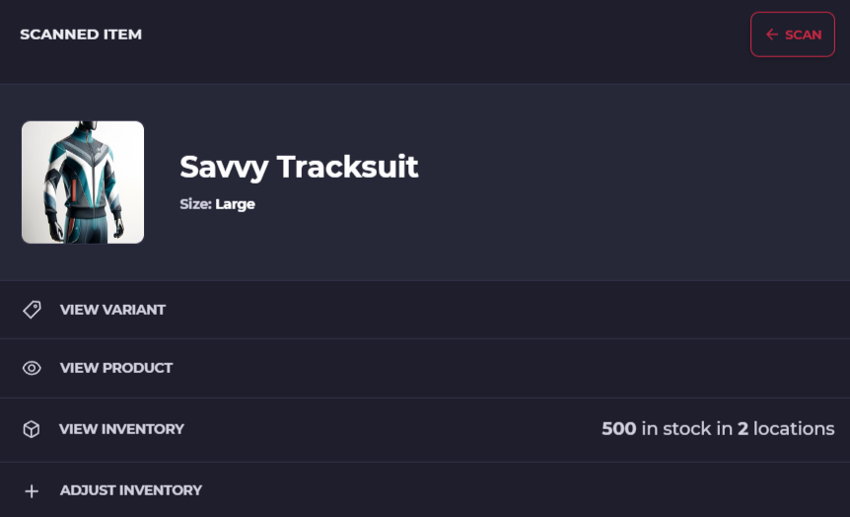Click the word Tracksuit in the title
The width and height of the screenshot is (850, 517).
347,167
